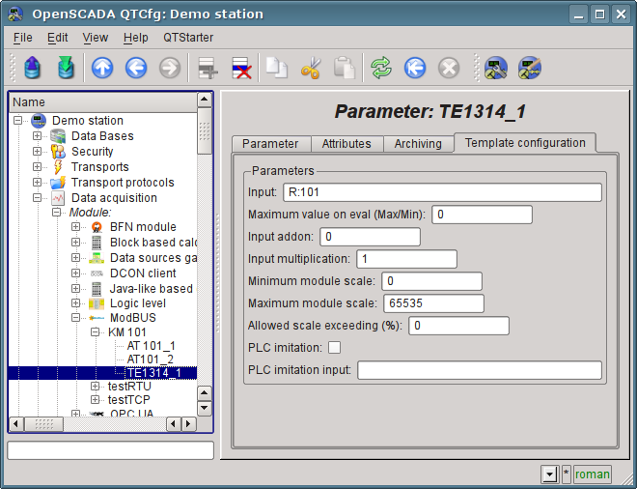
Task: Open the dropdown arrow in status bar
Action: (x=549, y=475)
